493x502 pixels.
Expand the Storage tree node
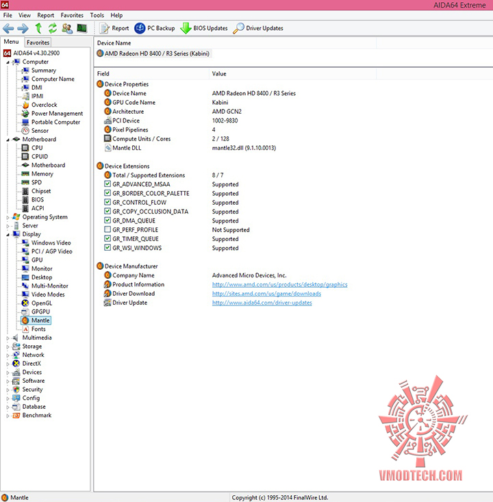(x=8, y=347)
